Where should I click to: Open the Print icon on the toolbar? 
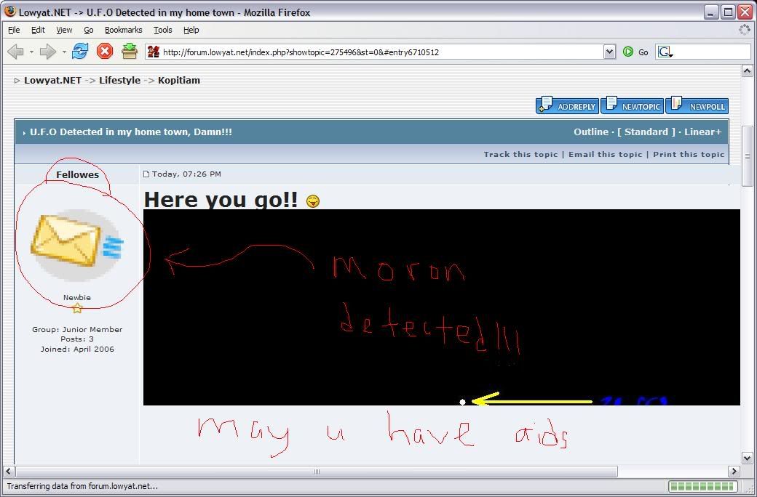(129, 51)
